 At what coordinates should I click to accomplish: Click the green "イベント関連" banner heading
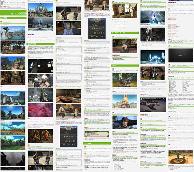[x=13, y=13]
